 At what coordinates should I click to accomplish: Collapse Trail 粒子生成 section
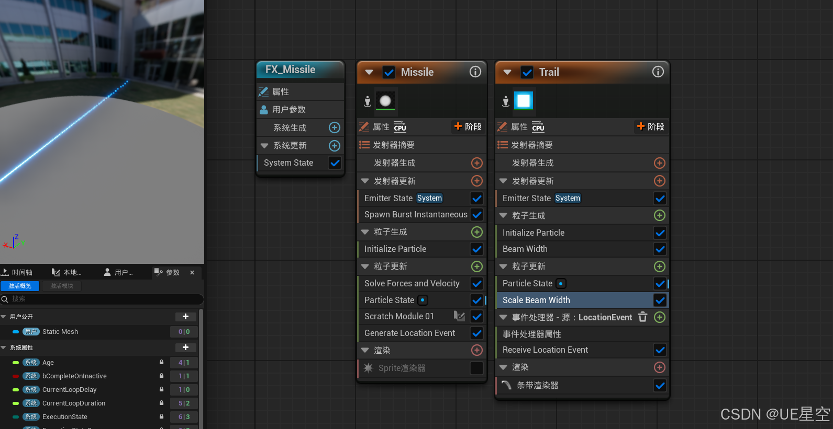(x=503, y=215)
